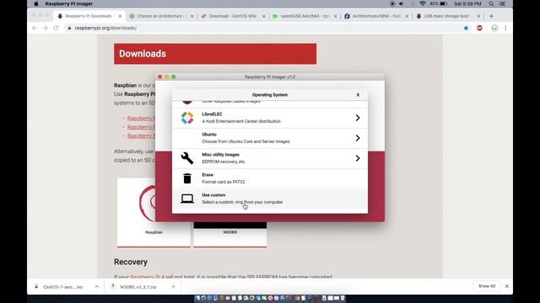The image size is (540, 303).
Task: Go forward in browser history
Action: 45,28
